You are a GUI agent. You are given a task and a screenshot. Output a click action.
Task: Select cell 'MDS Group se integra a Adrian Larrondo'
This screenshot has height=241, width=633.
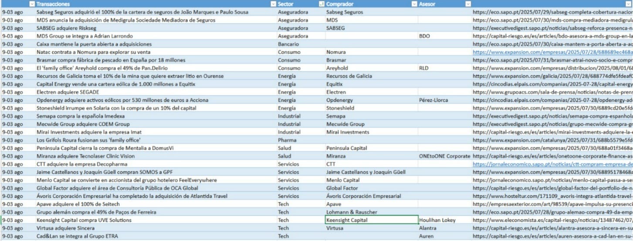pos(156,36)
